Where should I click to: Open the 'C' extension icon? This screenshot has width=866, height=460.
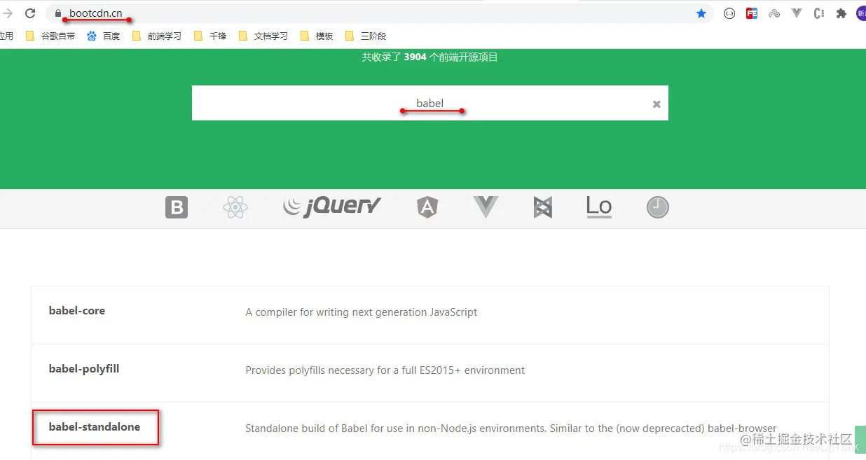click(x=819, y=13)
